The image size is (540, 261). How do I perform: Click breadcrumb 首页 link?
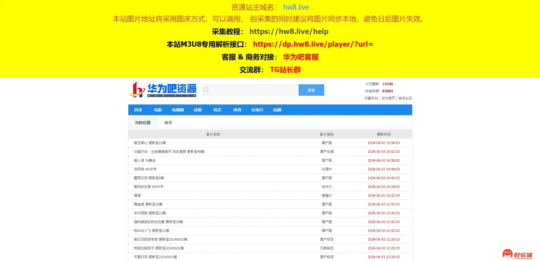point(168,123)
